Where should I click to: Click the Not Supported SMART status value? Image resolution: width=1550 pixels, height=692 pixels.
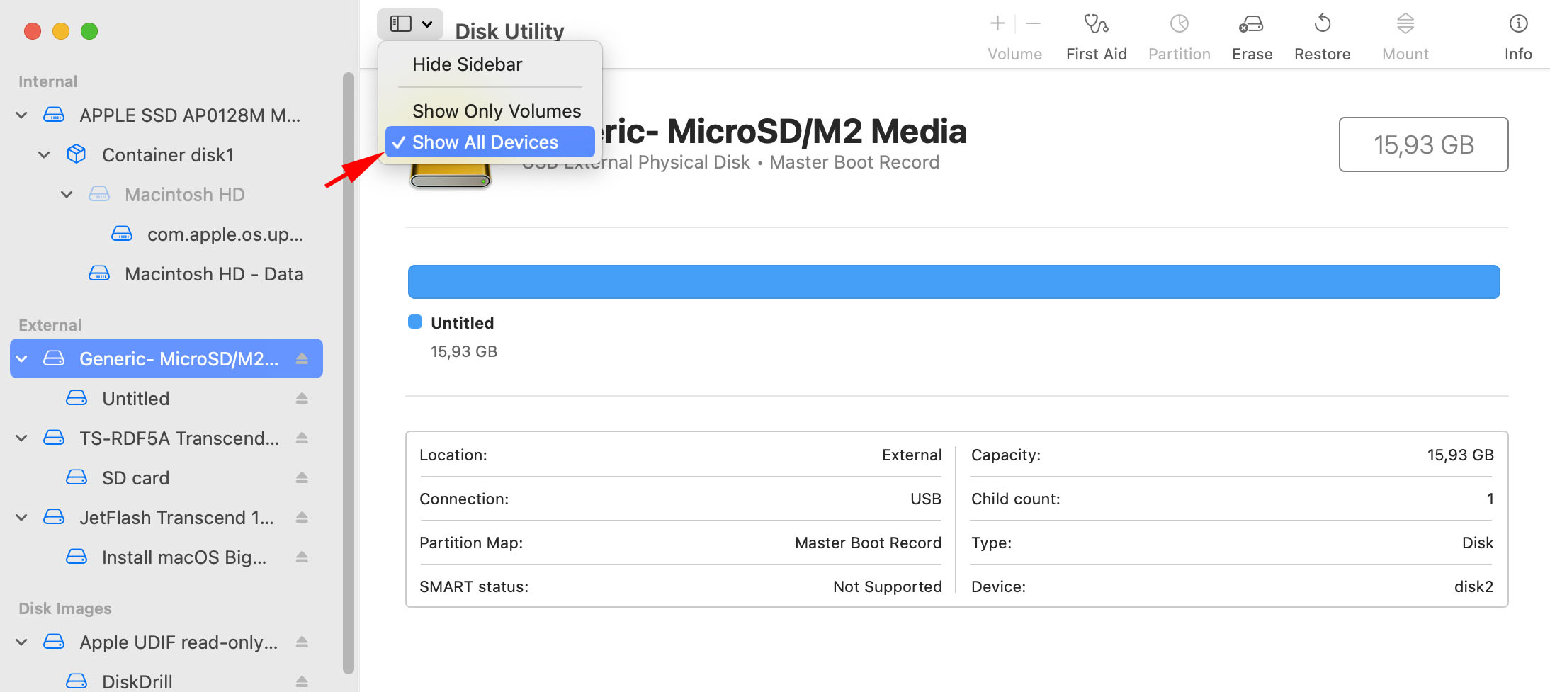(887, 586)
